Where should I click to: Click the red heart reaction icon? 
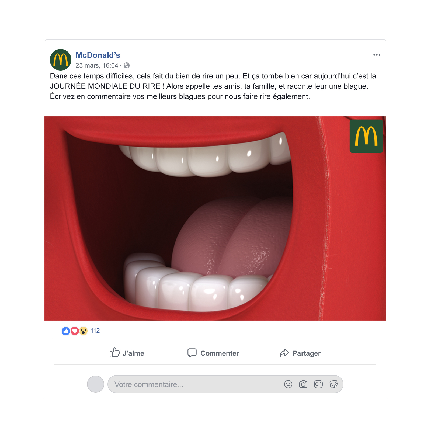click(x=75, y=331)
